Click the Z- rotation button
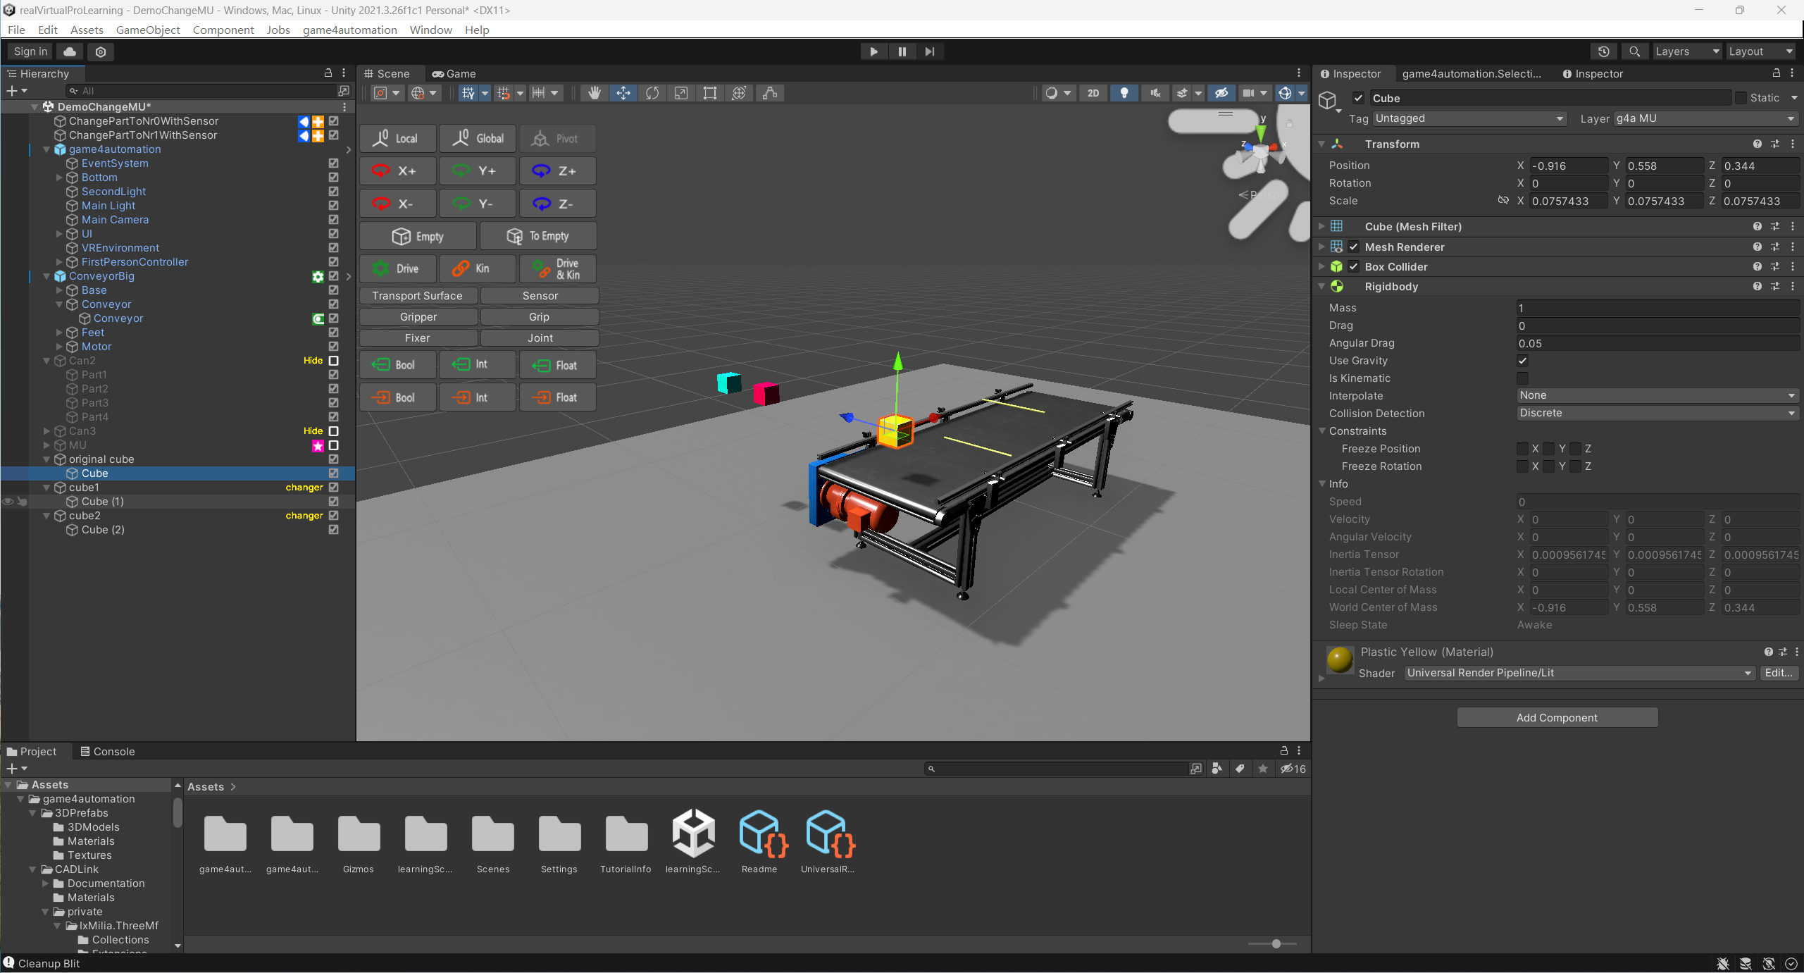Image resolution: width=1804 pixels, height=973 pixels. (x=557, y=204)
